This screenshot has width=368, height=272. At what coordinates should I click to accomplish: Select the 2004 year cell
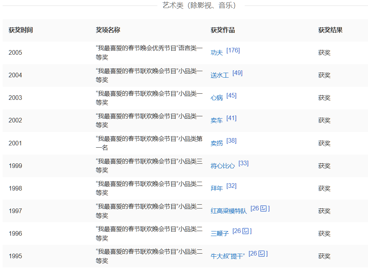[15, 75]
